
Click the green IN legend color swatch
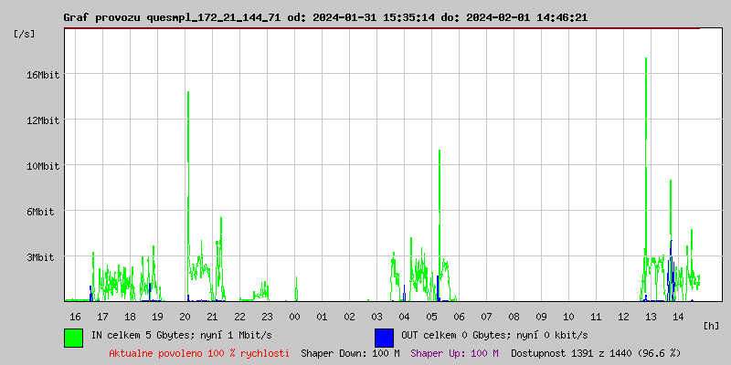[x=73, y=337]
